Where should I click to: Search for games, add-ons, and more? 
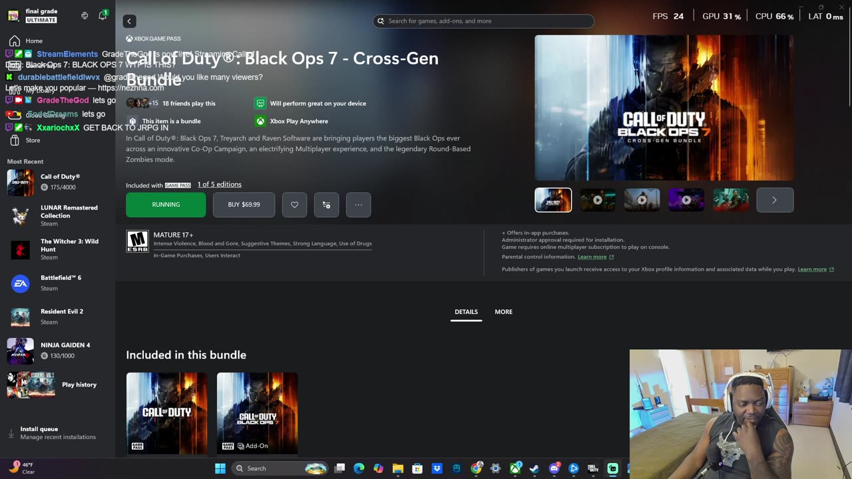pyautogui.click(x=483, y=21)
